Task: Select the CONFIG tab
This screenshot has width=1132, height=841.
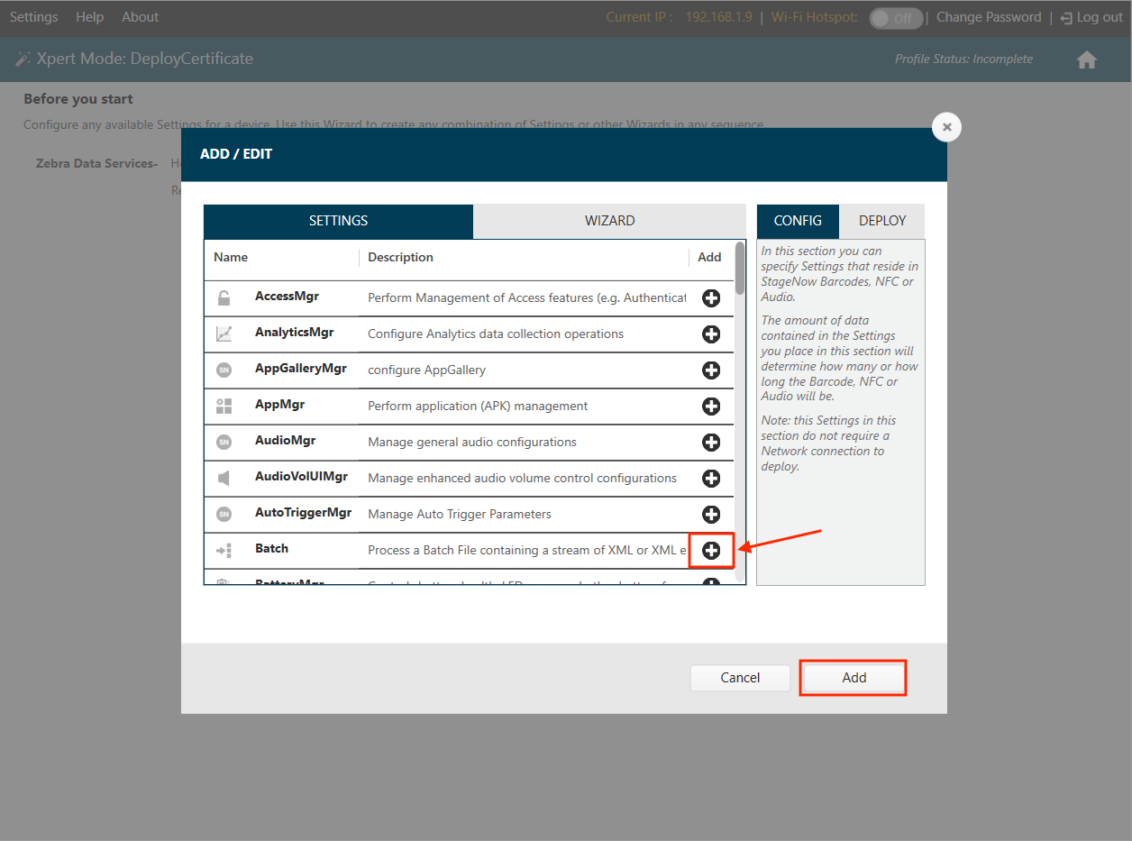Action: 798,221
